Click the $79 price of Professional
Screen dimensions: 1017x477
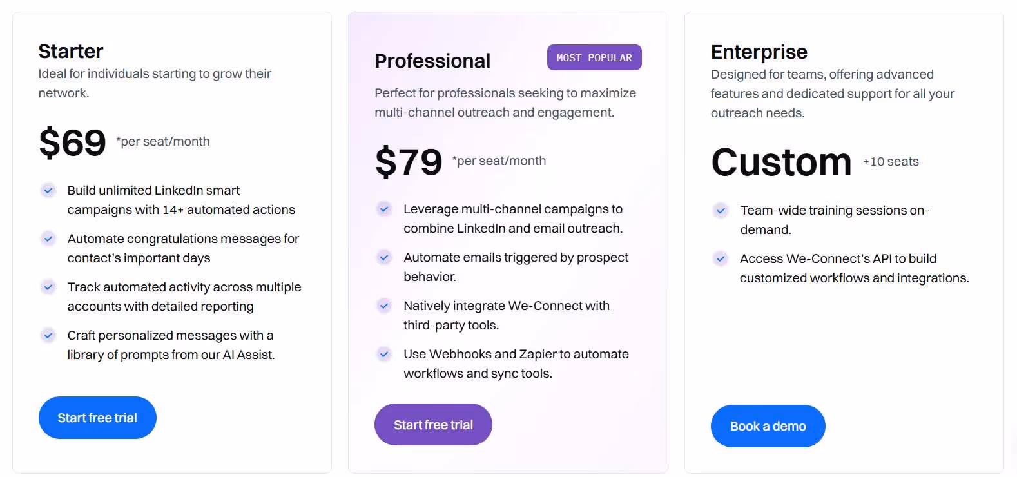coord(408,162)
